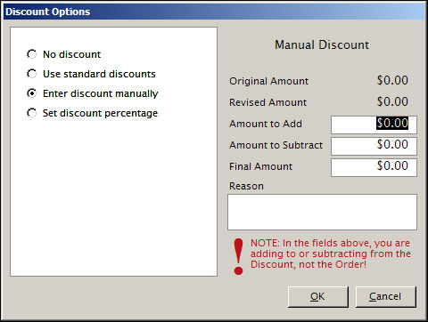Click the Amount to Subtract label text
Screen dimensions: 428x322
(x=276, y=145)
